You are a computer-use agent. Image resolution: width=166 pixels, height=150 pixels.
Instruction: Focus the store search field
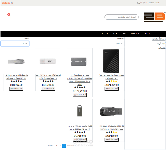[122, 17]
